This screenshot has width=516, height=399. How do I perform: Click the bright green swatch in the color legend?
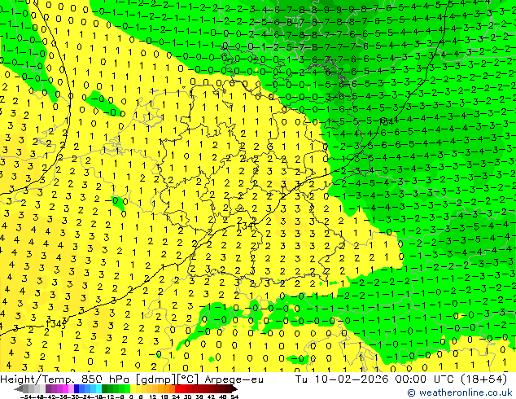pyautogui.click(x=127, y=389)
